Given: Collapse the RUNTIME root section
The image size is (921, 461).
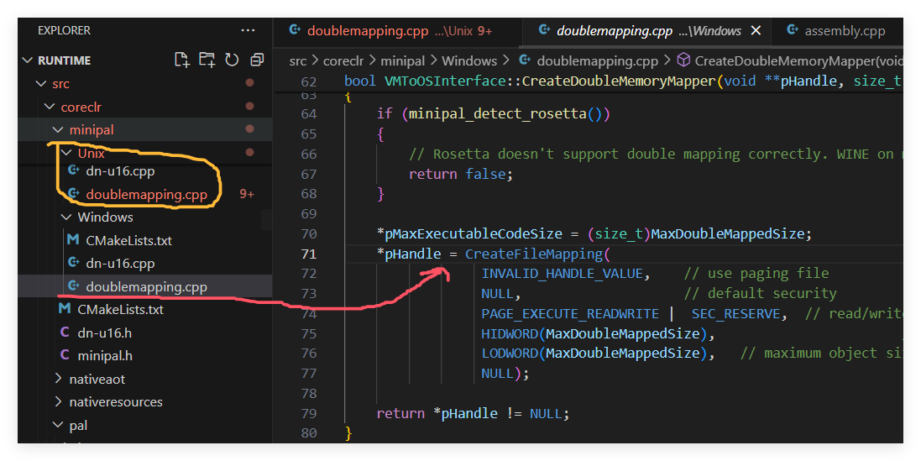Looking at the screenshot, I should (27, 60).
